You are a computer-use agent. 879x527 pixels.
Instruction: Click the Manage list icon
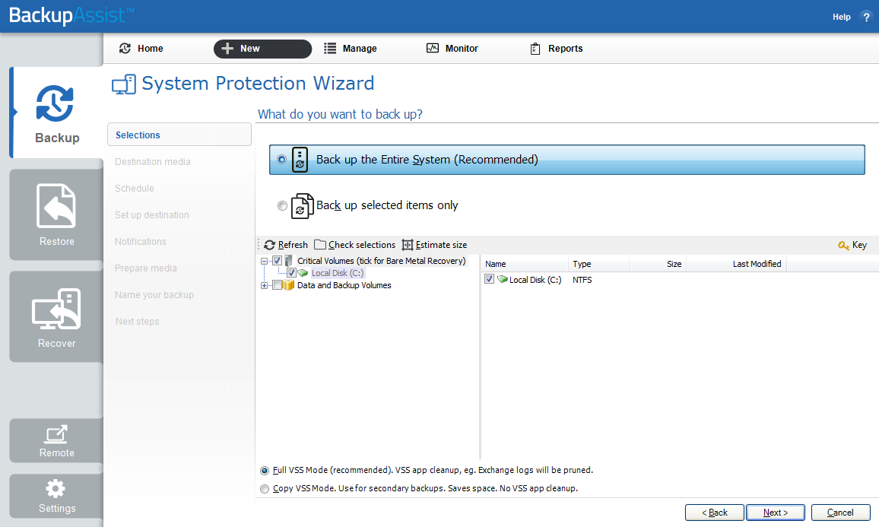[x=330, y=48]
